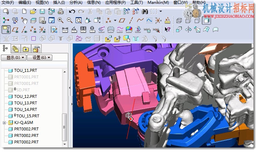Click the print icon
Image resolution: width=258 pixels, height=152 pixels.
(61, 11)
